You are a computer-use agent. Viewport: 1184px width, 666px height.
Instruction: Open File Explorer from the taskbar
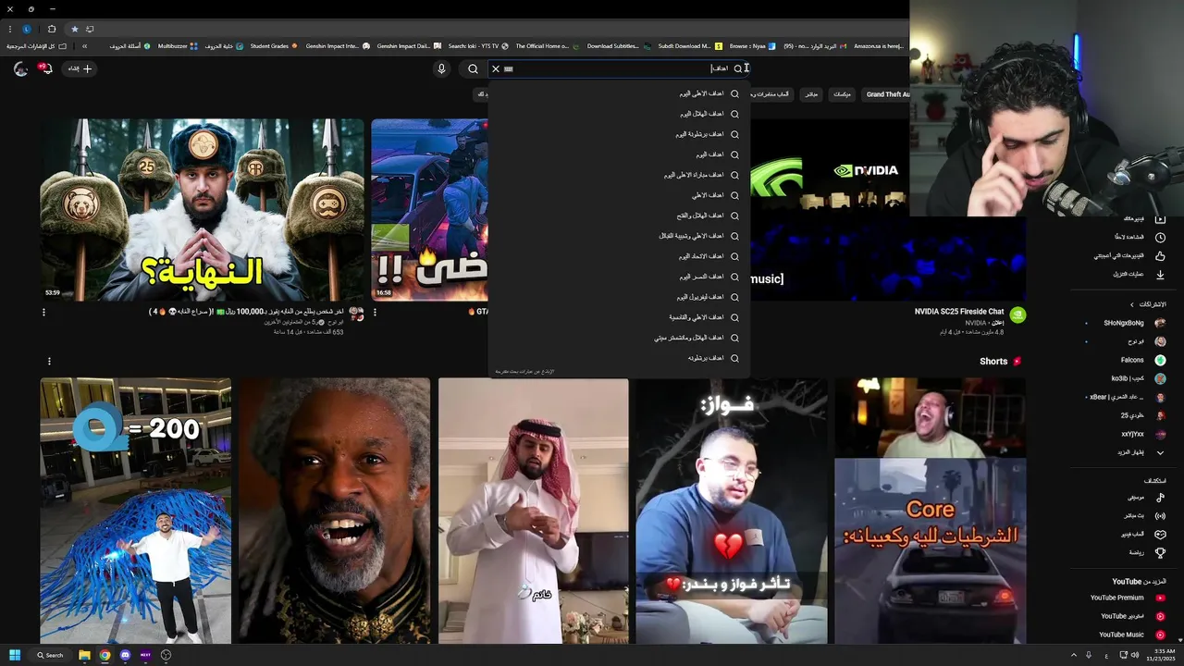click(x=84, y=655)
